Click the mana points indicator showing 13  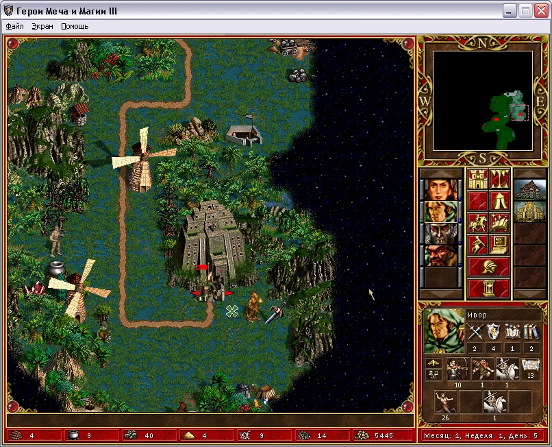(531, 369)
